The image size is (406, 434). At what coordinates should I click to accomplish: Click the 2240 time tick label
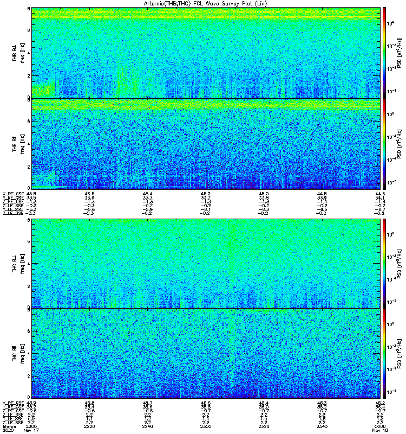tap(147, 426)
